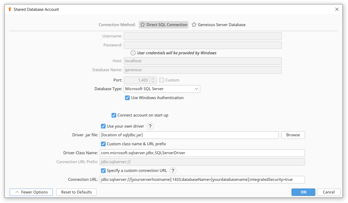
Task: Cancel the database account dialog
Action: (x=329, y=192)
